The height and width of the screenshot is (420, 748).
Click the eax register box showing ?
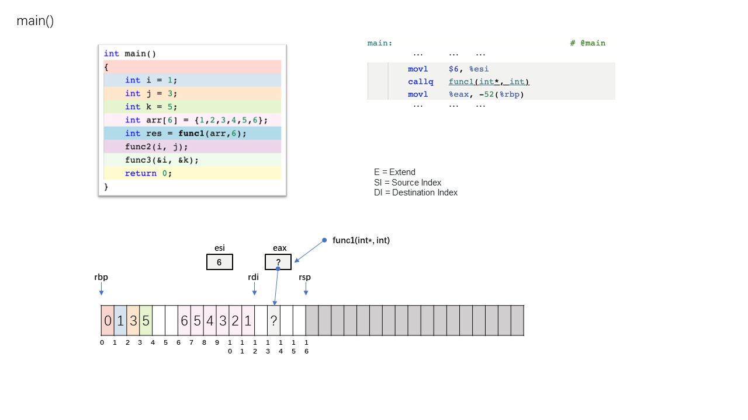[x=278, y=262]
